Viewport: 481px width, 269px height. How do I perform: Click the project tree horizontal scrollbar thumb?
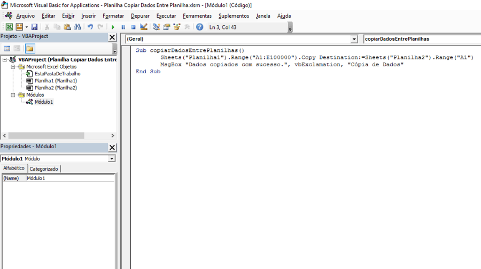46,135
